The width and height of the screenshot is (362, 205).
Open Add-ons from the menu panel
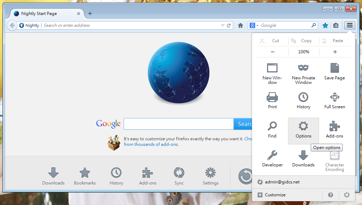pyautogui.click(x=334, y=129)
